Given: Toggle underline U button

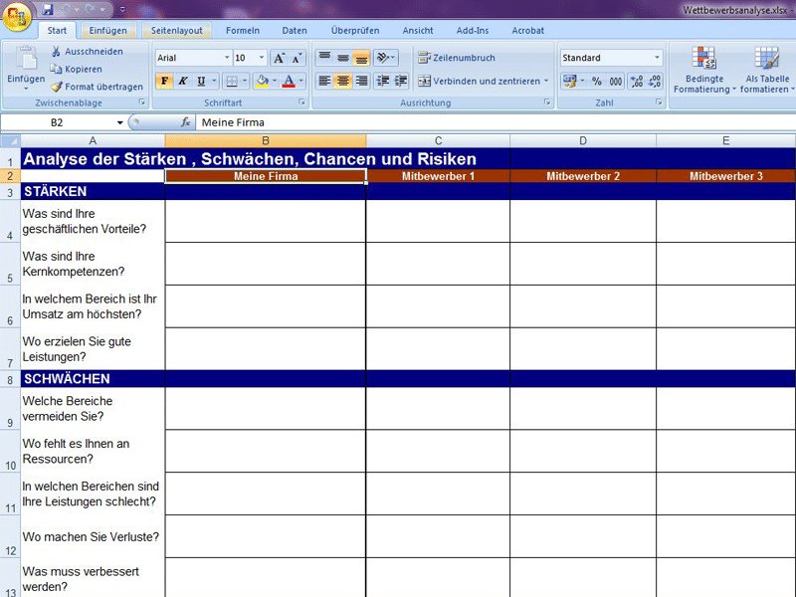Looking at the screenshot, I should (x=201, y=81).
